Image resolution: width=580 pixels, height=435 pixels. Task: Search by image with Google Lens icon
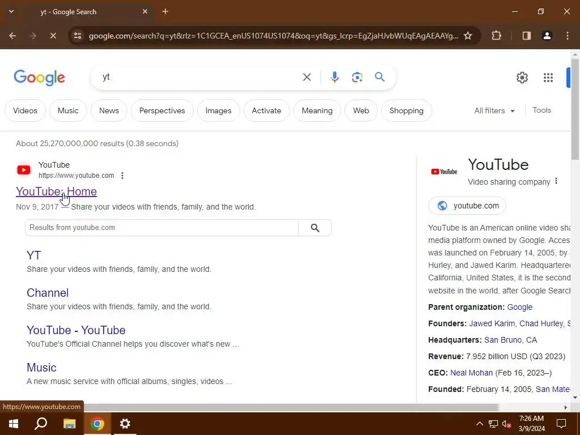click(357, 77)
